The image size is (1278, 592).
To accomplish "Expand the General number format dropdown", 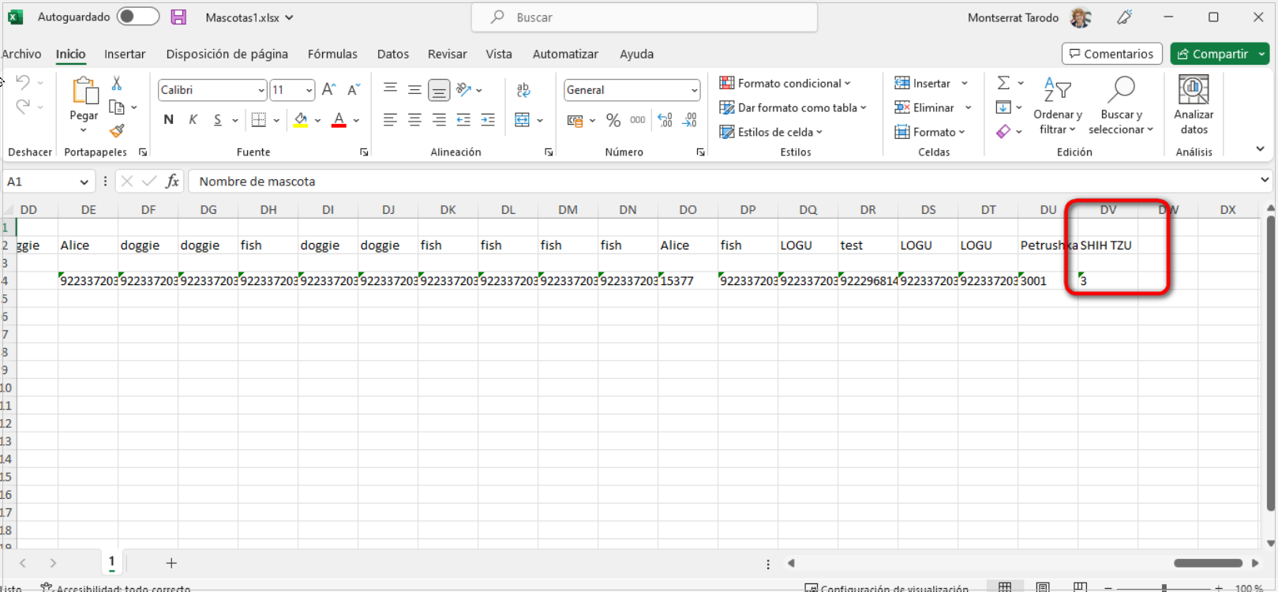I will 694,91.
